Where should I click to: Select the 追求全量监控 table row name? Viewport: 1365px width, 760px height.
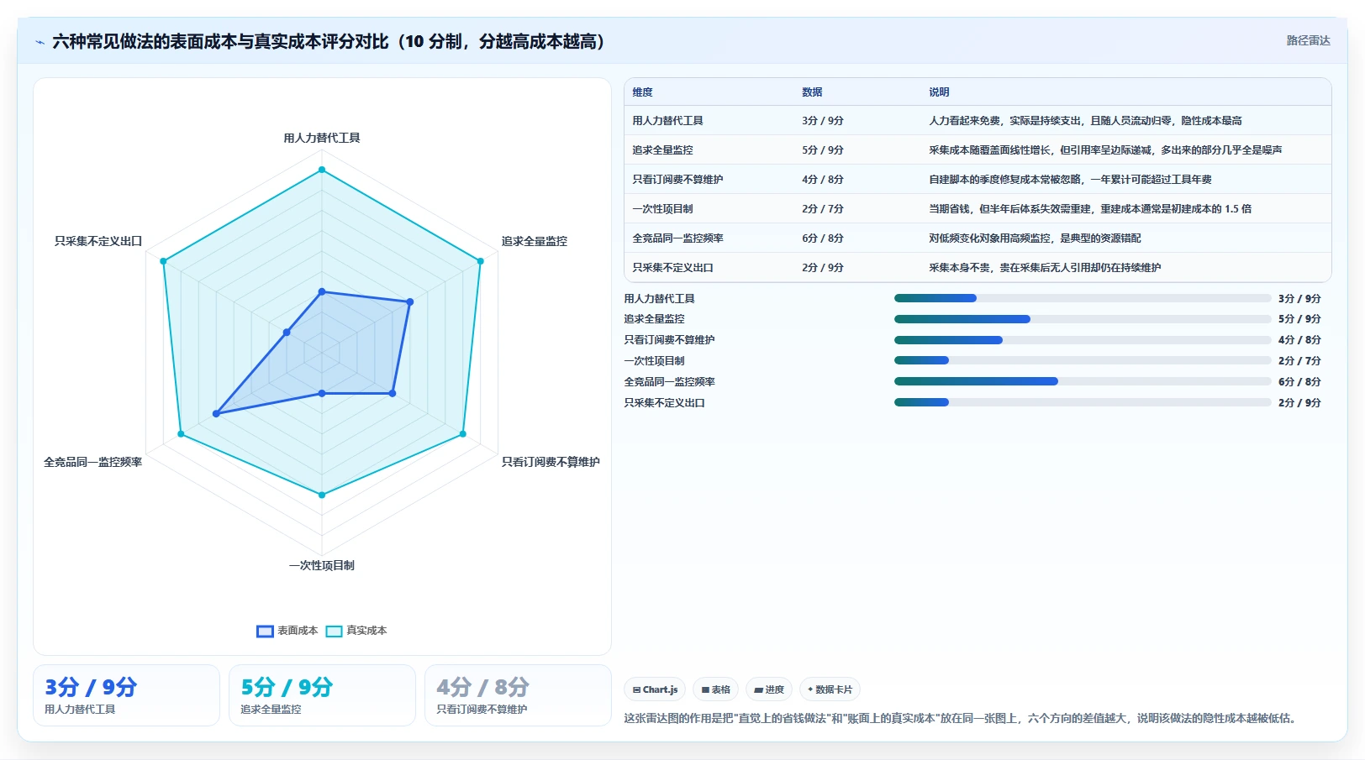coord(662,150)
